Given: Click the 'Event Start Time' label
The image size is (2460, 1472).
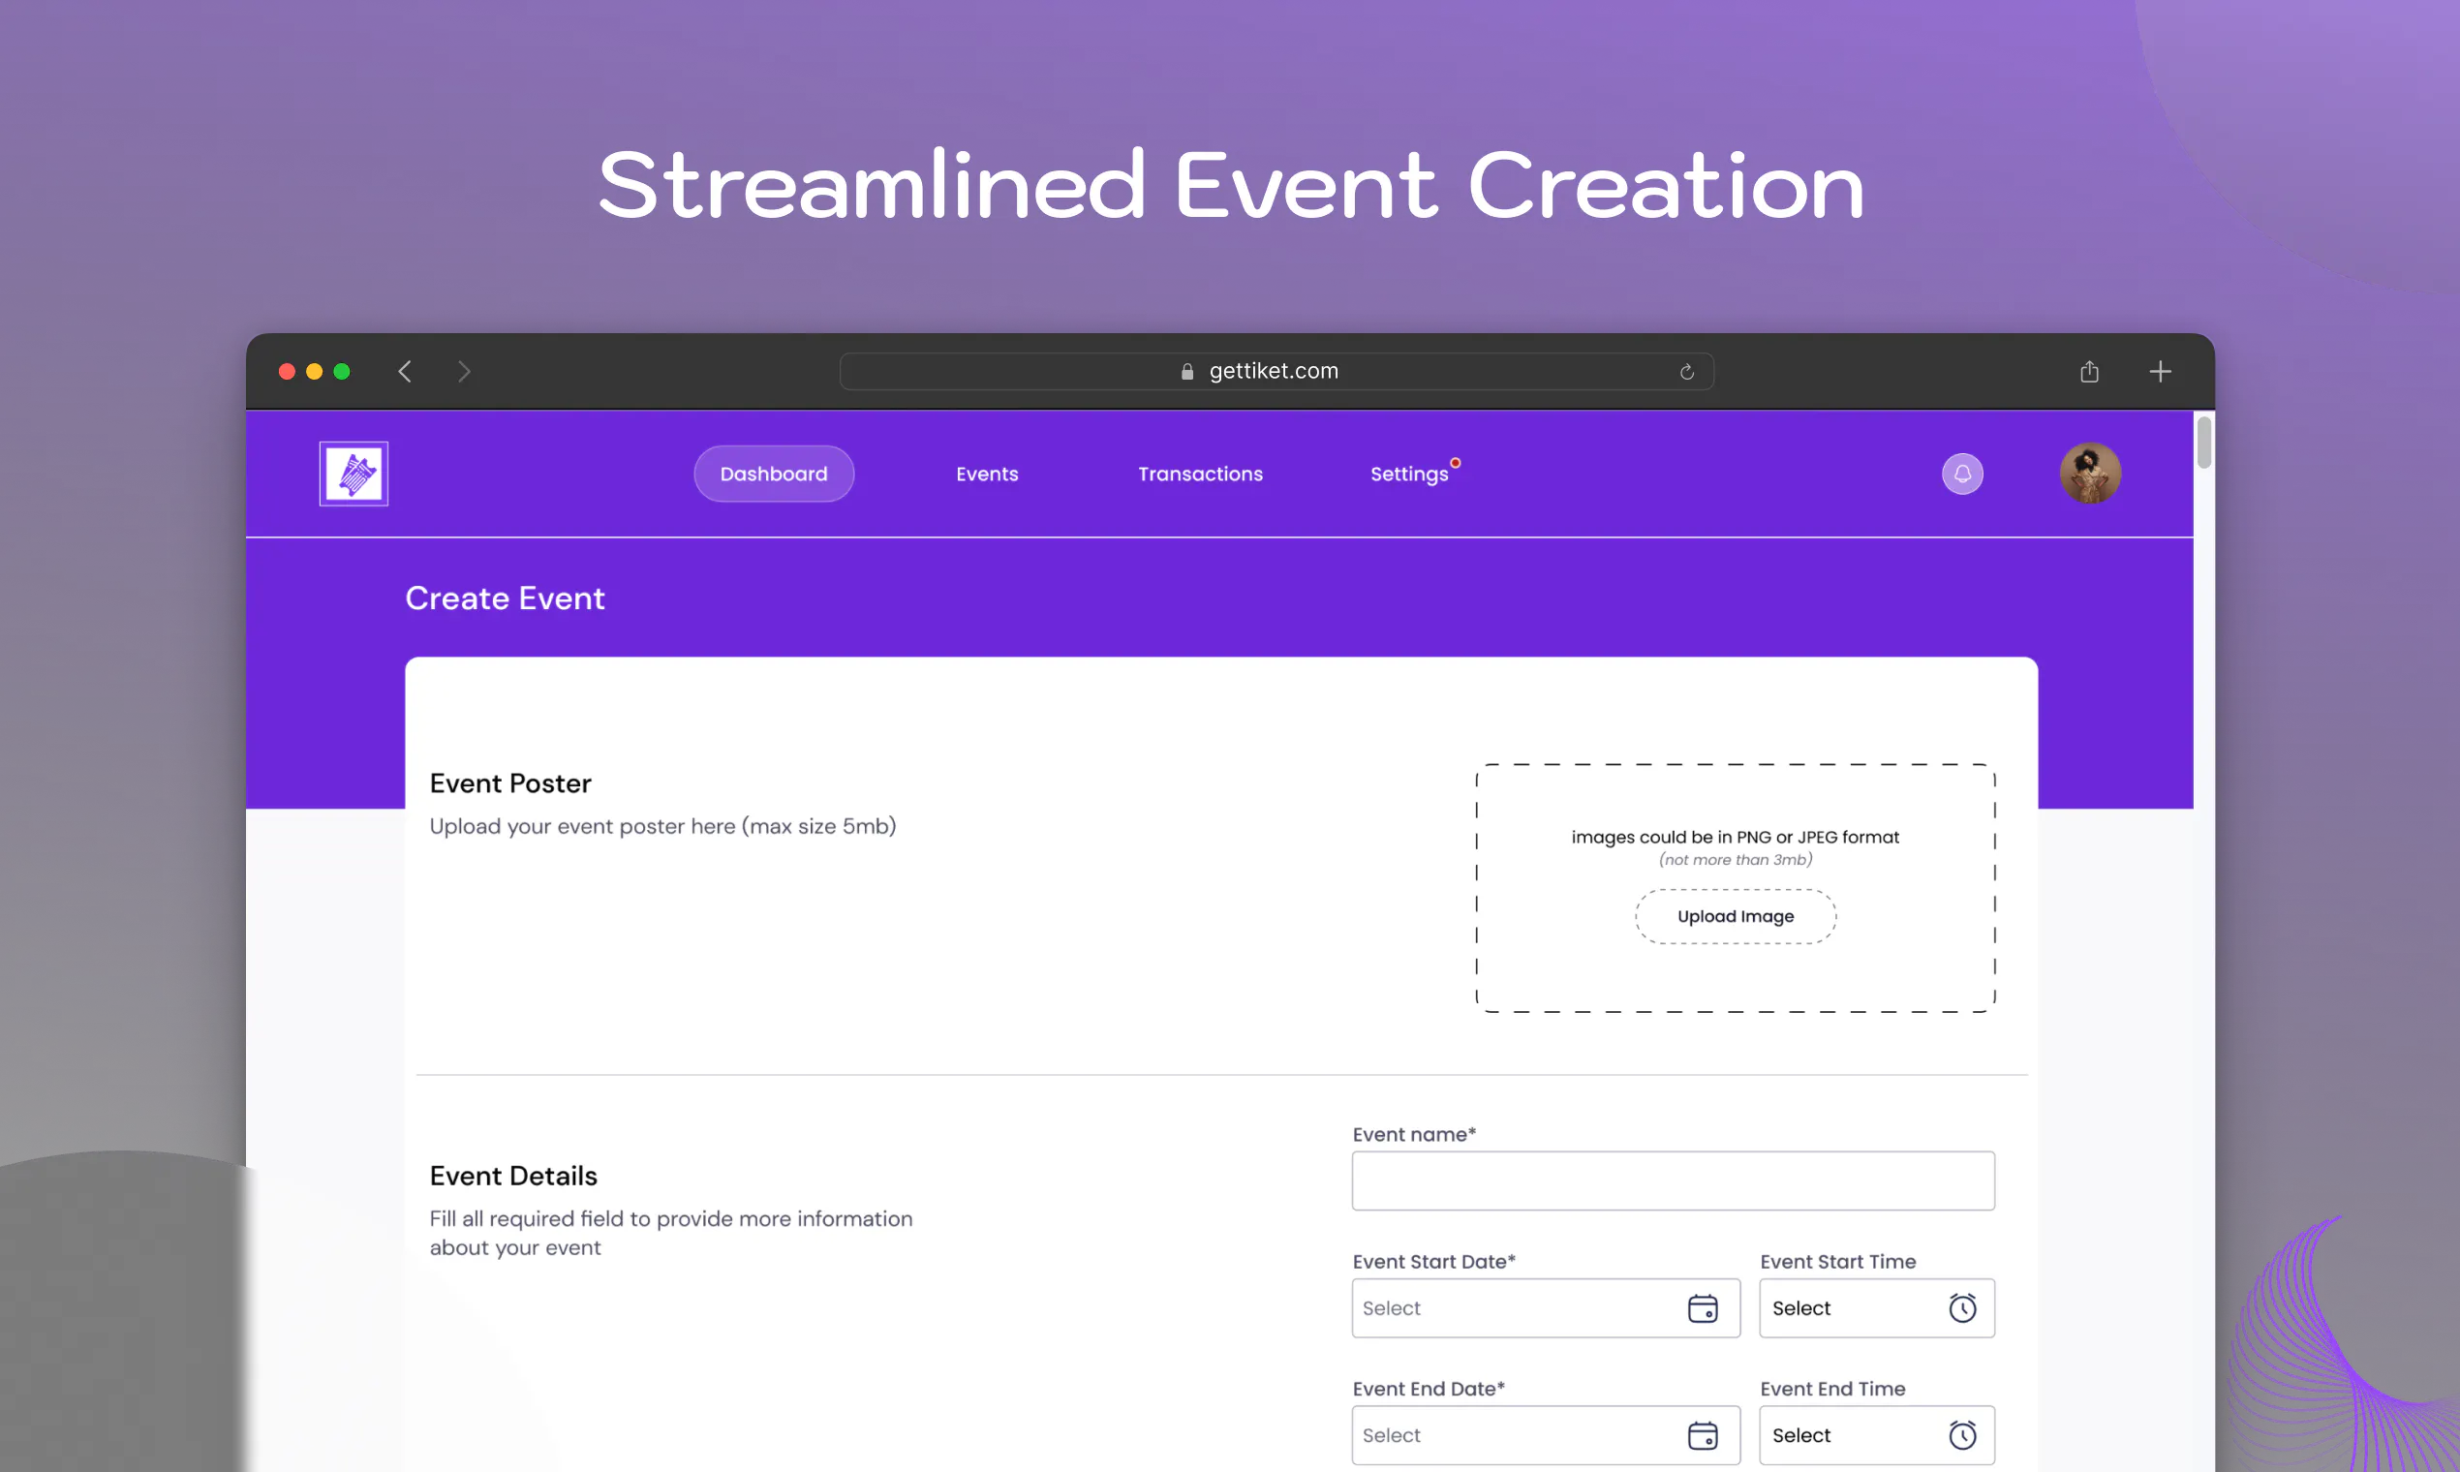Looking at the screenshot, I should 1837,1262.
